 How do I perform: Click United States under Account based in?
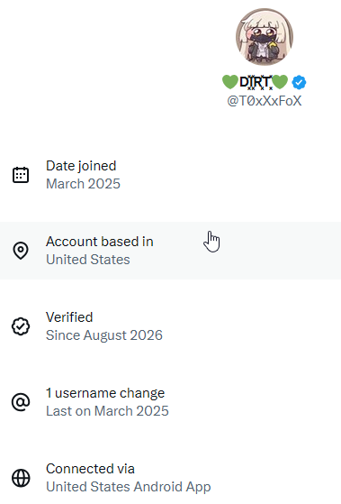[88, 260]
